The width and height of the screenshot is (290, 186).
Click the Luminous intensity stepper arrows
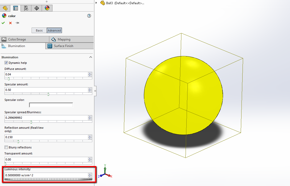90,175
